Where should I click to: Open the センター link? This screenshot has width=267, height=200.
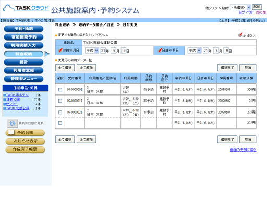coord(12,104)
